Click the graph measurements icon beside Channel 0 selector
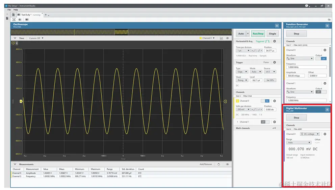This screenshot has height=190, width=335. (x=221, y=38)
